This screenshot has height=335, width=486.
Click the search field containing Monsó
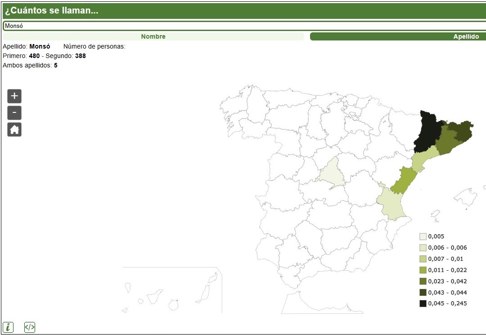(x=243, y=26)
